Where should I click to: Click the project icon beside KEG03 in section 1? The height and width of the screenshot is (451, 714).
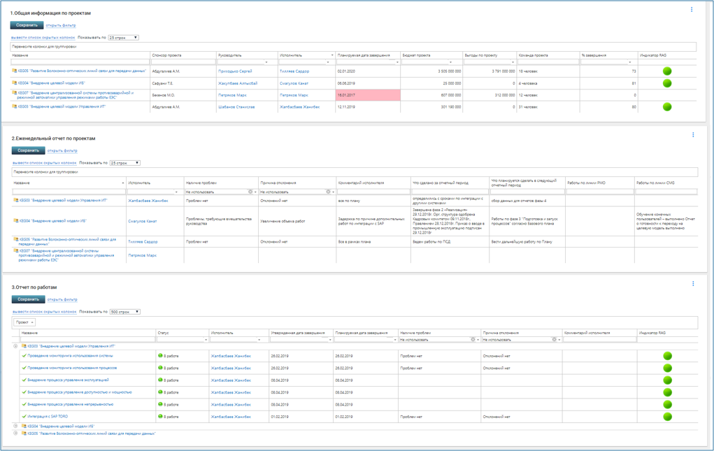(x=14, y=106)
